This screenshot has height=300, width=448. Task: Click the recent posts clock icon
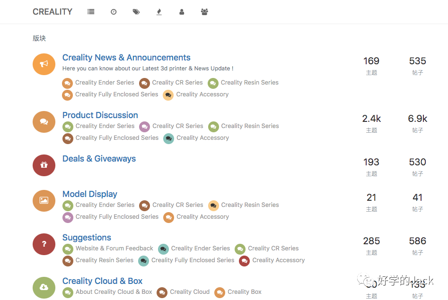tap(114, 12)
